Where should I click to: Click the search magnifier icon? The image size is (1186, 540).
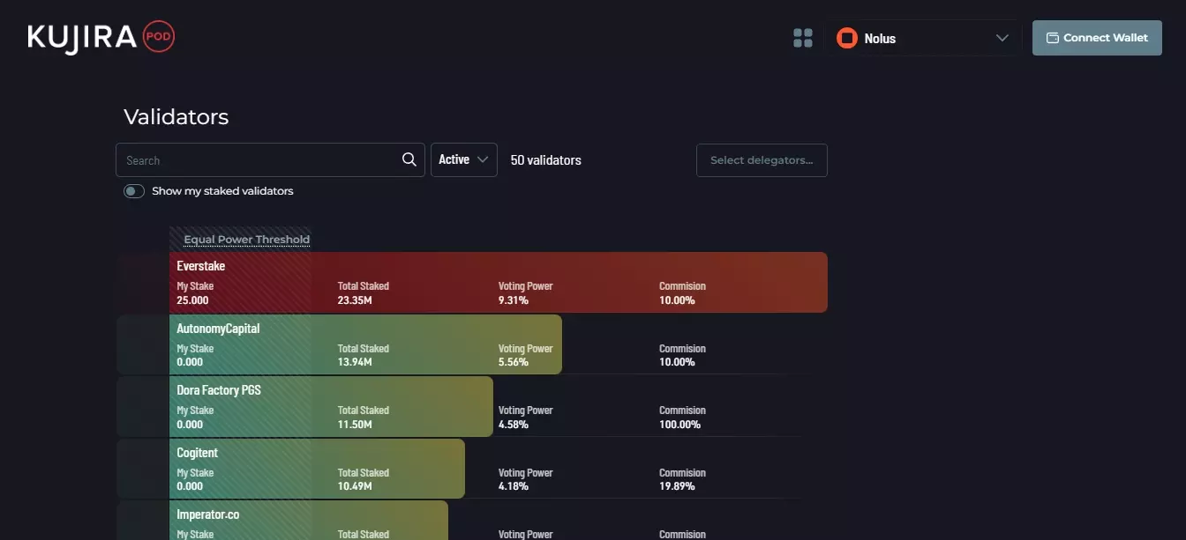click(408, 159)
